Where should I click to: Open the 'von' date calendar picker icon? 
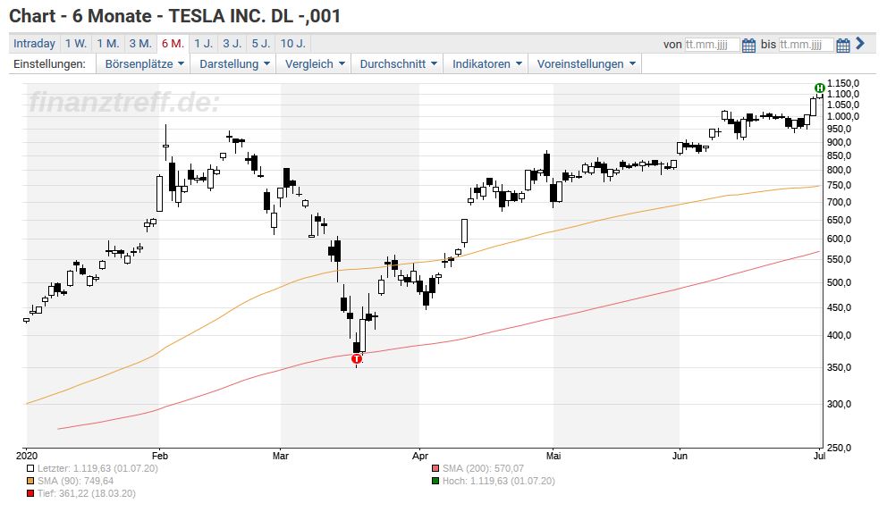coord(748,46)
